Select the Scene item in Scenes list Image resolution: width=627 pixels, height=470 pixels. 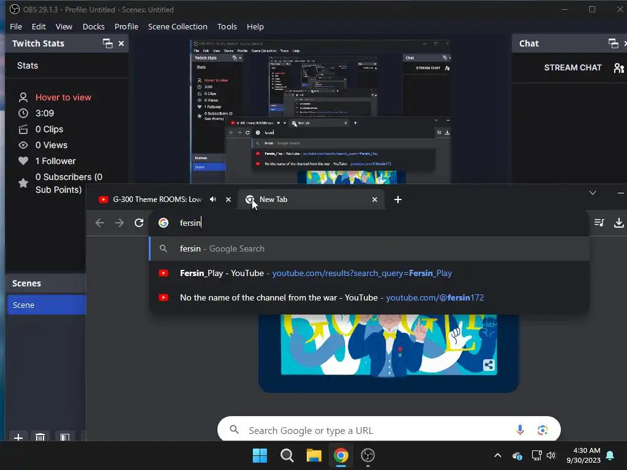[47, 305]
